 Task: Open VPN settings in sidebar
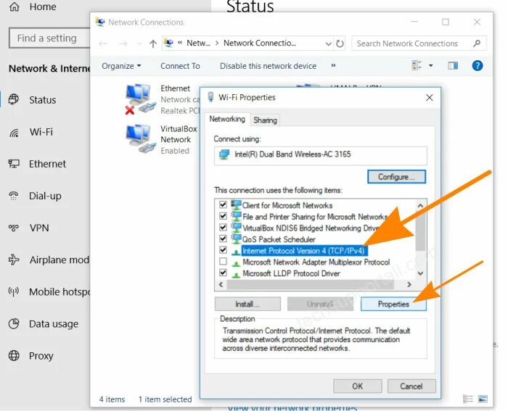tap(29, 228)
